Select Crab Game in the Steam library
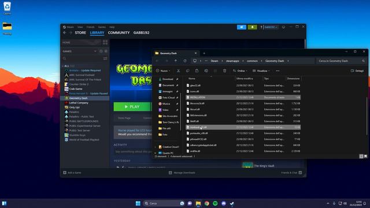This screenshot has height=208, width=370. pyautogui.click(x=76, y=89)
